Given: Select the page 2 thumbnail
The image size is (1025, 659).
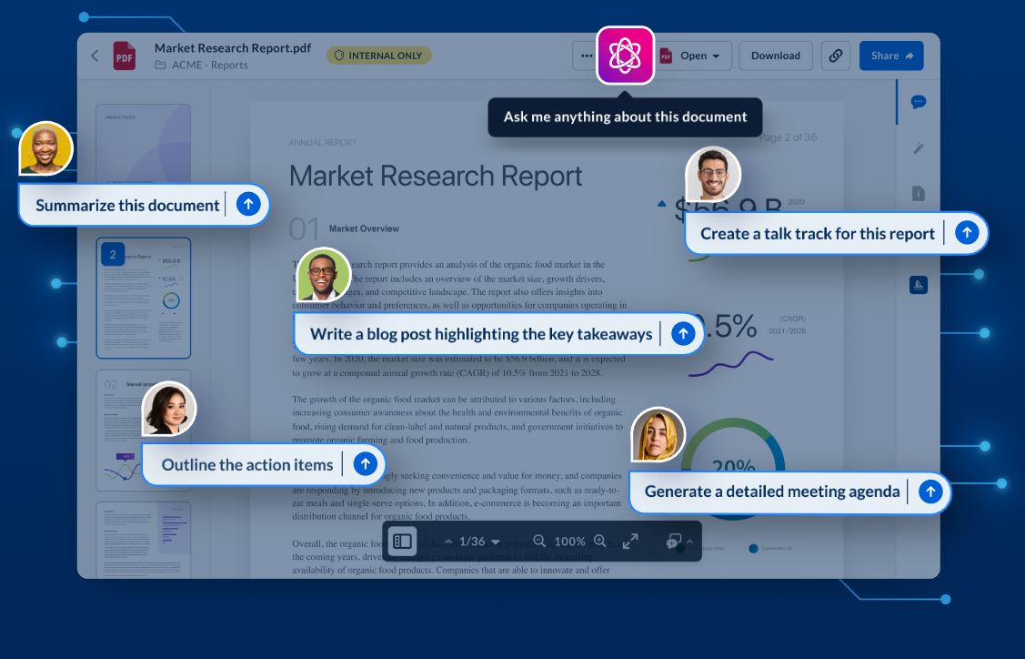Looking at the screenshot, I should pyautogui.click(x=144, y=299).
